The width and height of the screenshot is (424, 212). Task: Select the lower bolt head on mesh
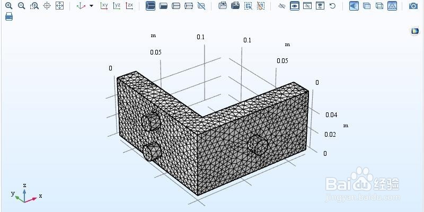152,152
